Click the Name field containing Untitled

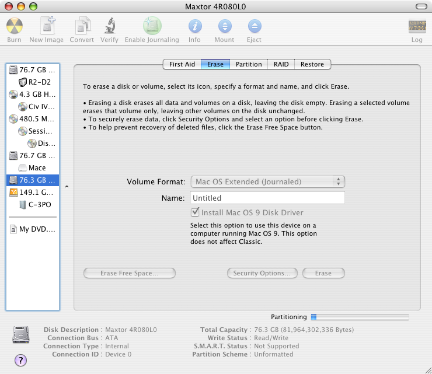(x=267, y=198)
